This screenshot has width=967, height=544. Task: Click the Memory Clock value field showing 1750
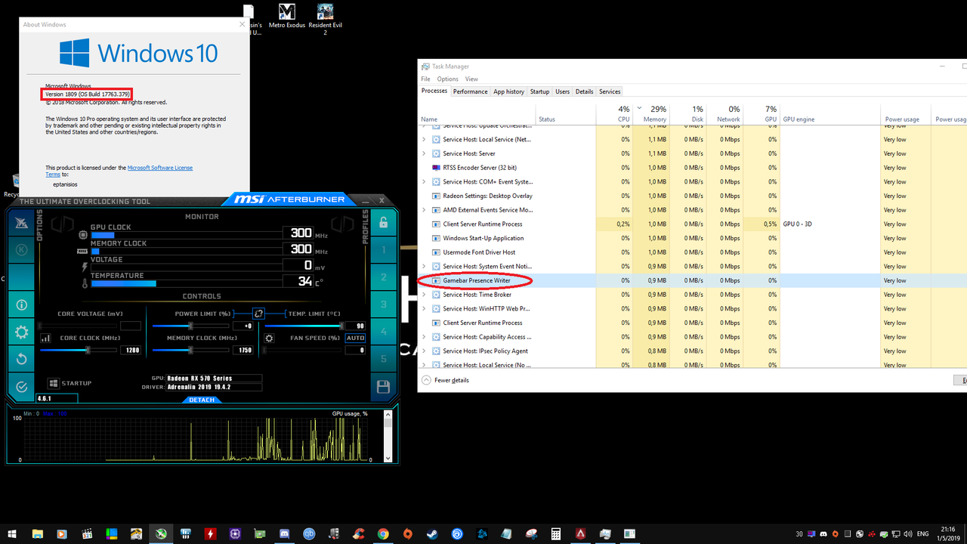click(243, 351)
